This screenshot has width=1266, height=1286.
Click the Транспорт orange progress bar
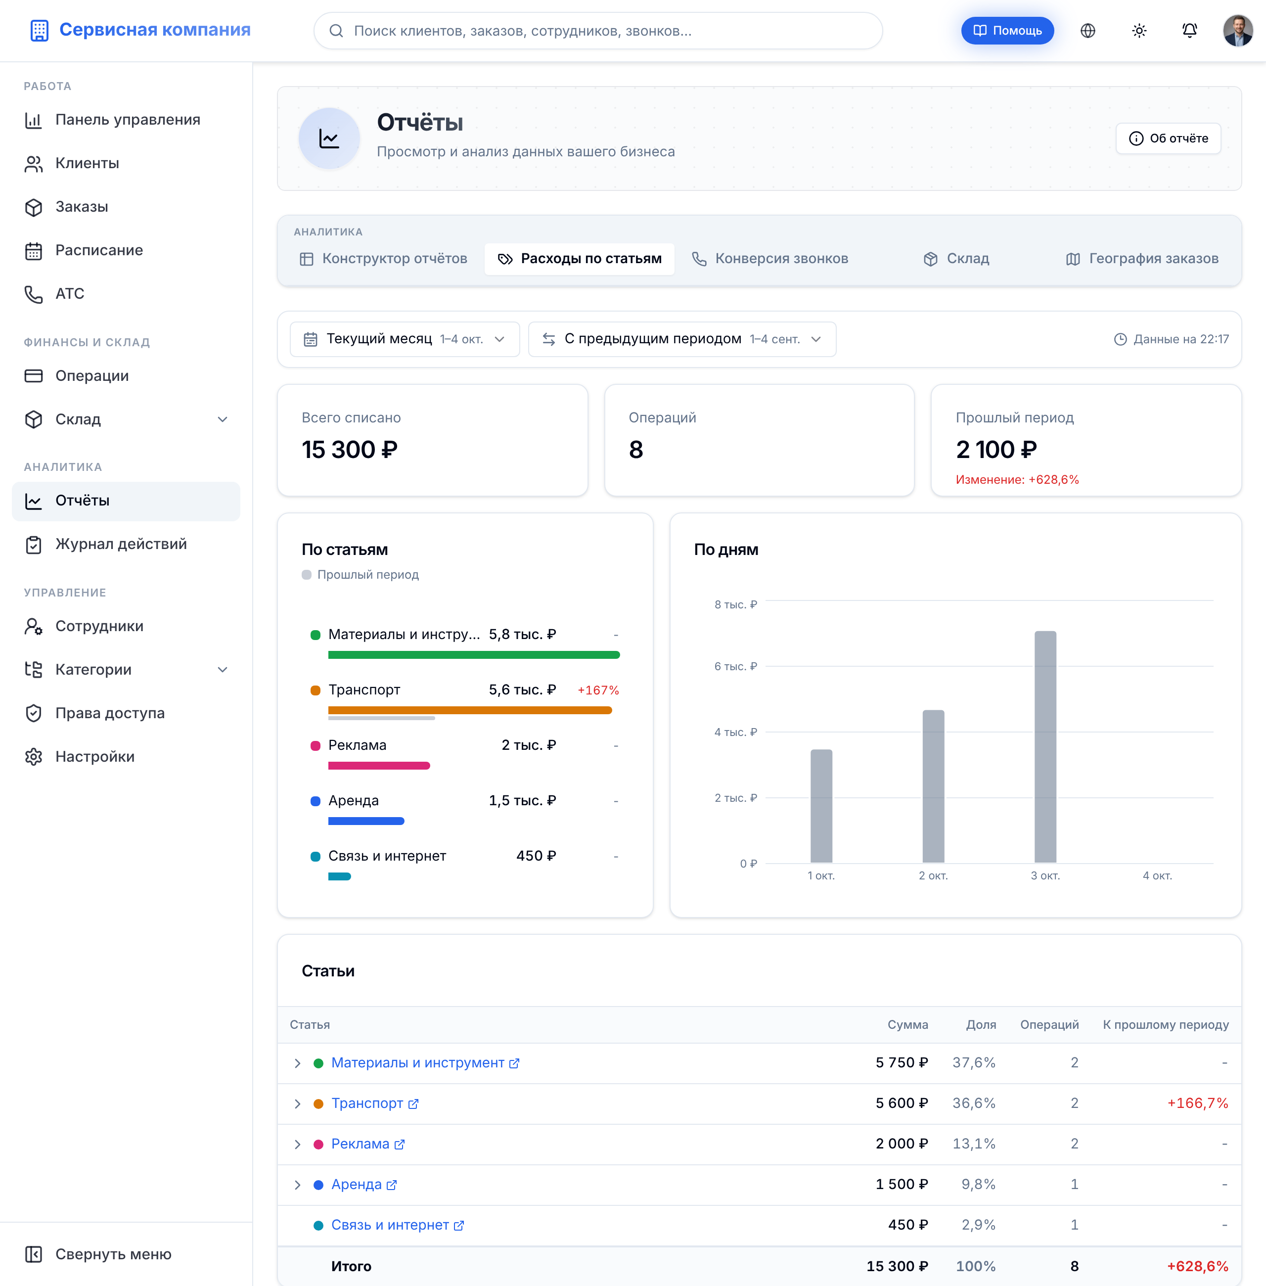point(469,710)
